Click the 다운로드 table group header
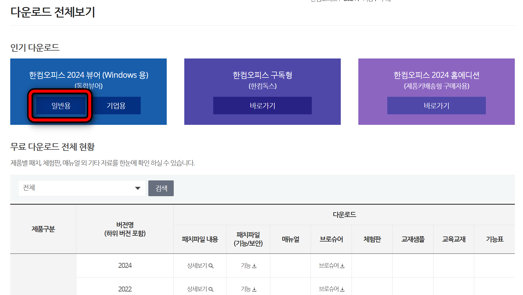Image resolution: width=523 pixels, height=295 pixels. click(344, 215)
